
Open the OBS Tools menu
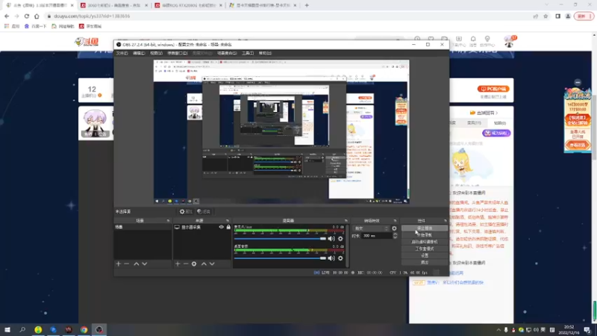pyautogui.click(x=248, y=53)
